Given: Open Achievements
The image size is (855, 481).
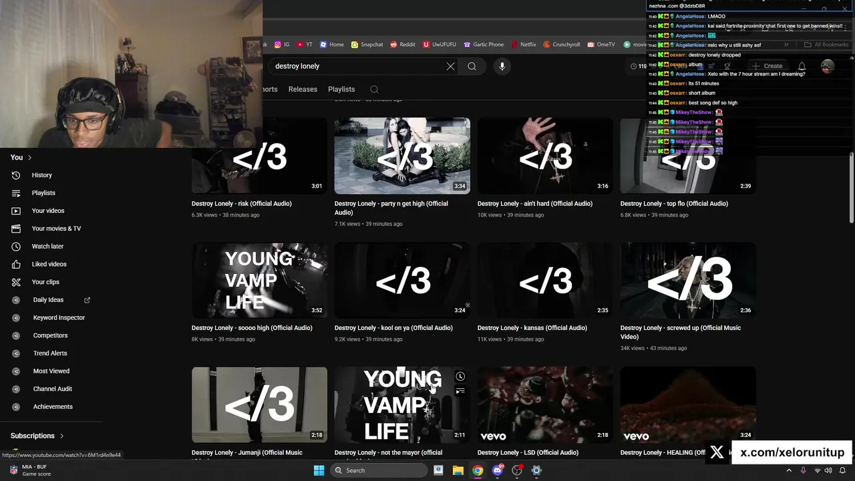Looking at the screenshot, I should tap(53, 407).
